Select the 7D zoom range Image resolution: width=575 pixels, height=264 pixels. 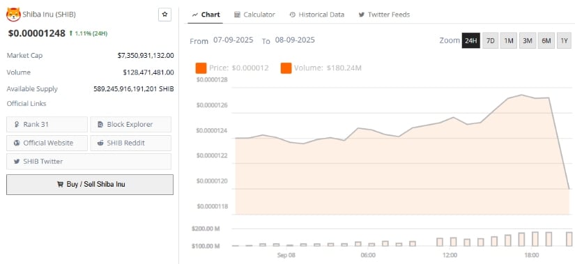tap(490, 40)
